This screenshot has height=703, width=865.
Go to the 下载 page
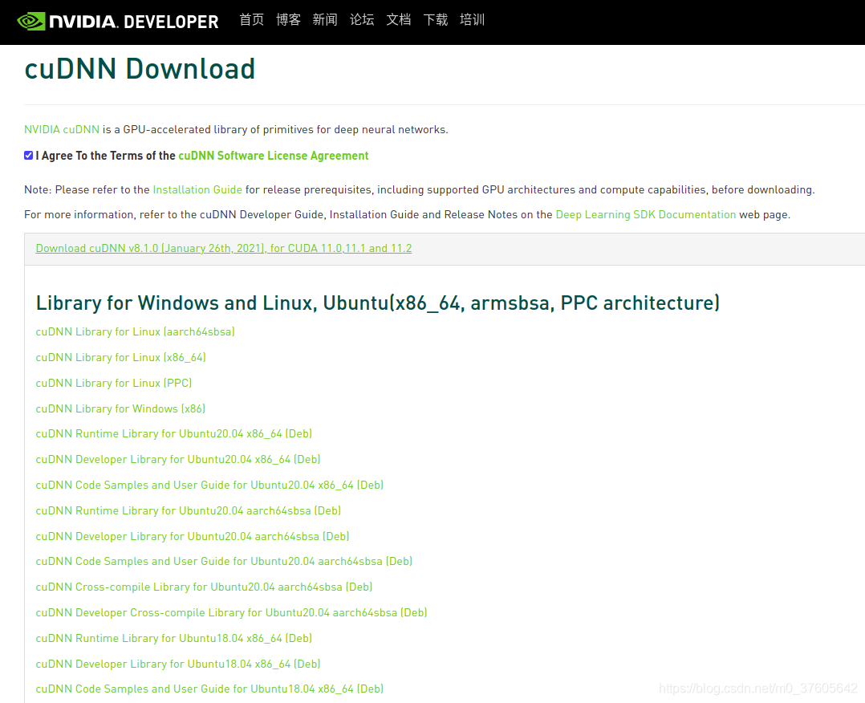point(435,20)
